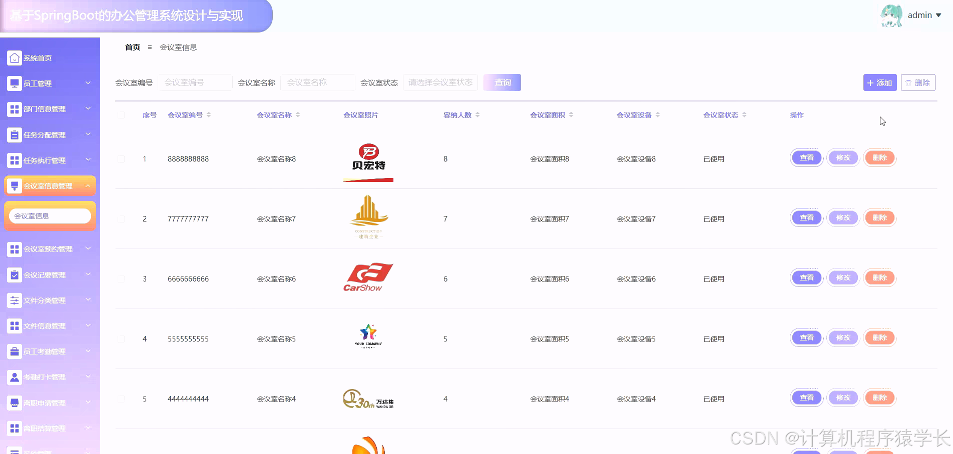Sort by 会议室面积 column arrows
953x454 pixels.
tap(571, 115)
